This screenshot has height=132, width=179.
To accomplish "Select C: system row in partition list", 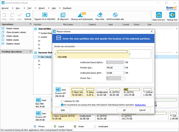I will click(43, 37).
